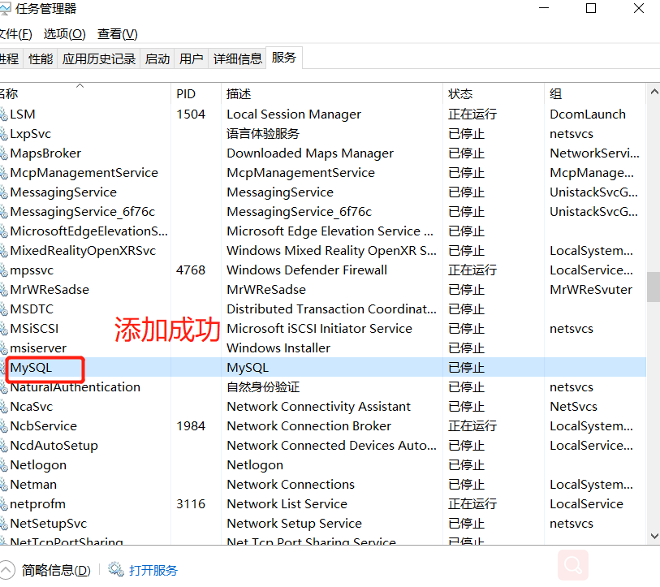Click the MrWReSvuter group cell
The image size is (660, 587).
591,290
